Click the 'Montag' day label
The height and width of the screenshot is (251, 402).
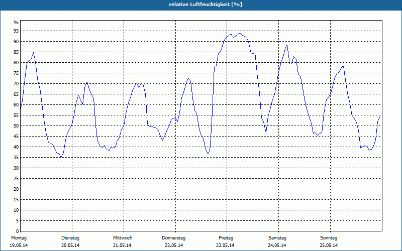[x=19, y=238]
